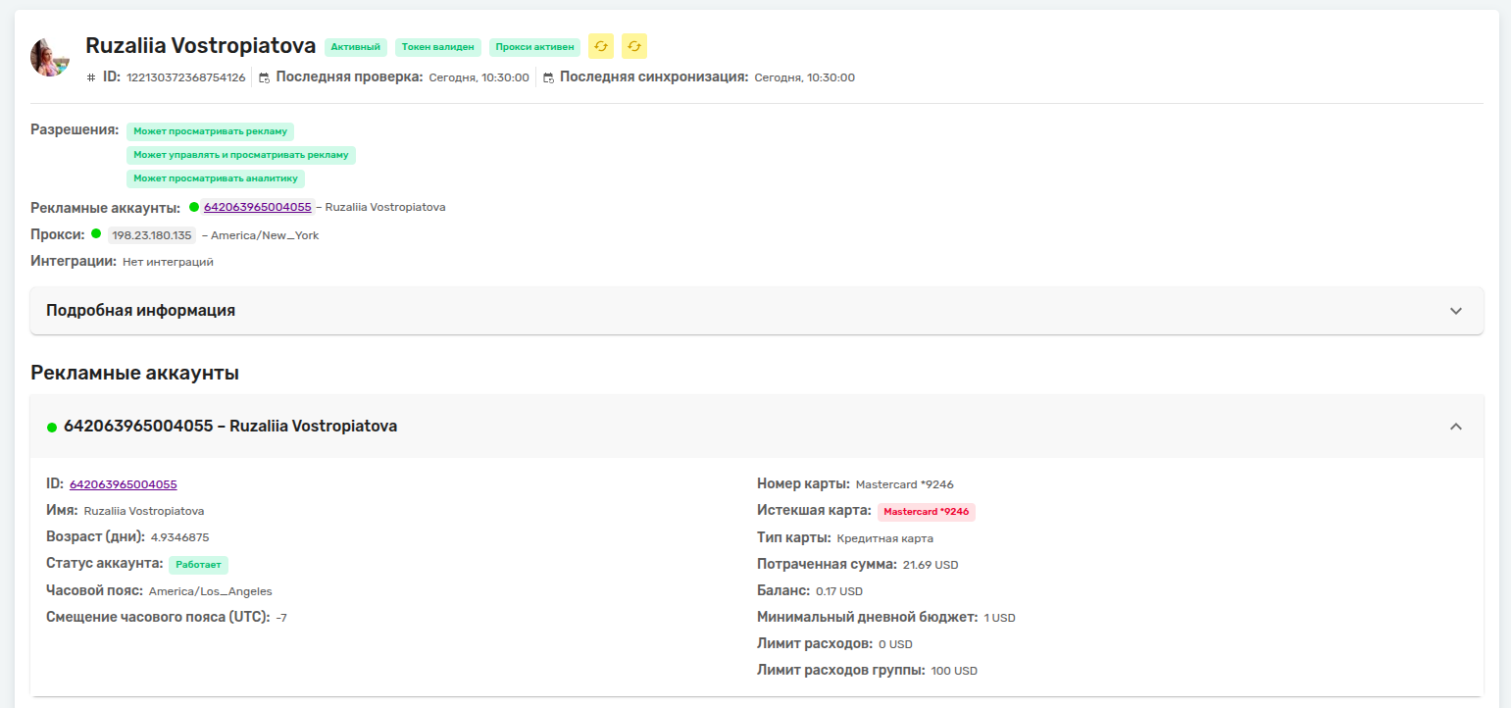
Task: Open ad account link next to Рекламные аккаунты label
Action: click(258, 207)
